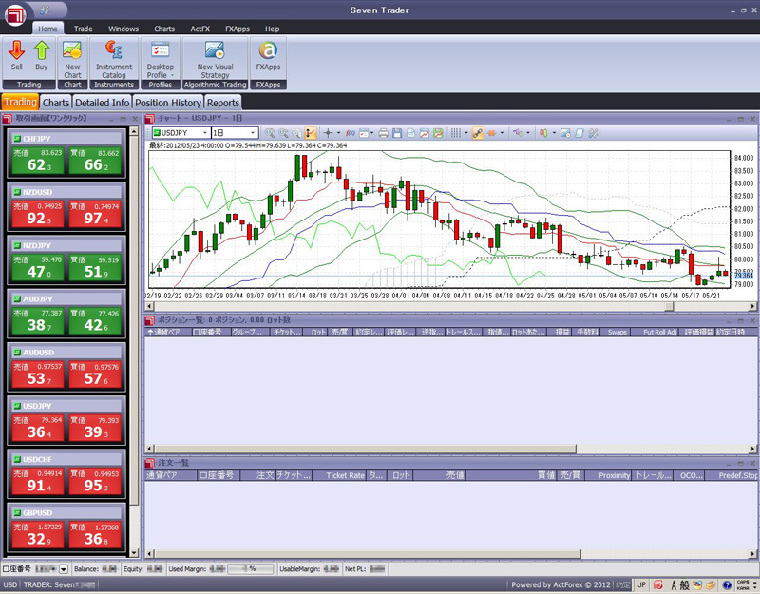Screen dimensions: 760x594
Task: Click the chart horizontal scrollbar thumb
Action: [669, 306]
